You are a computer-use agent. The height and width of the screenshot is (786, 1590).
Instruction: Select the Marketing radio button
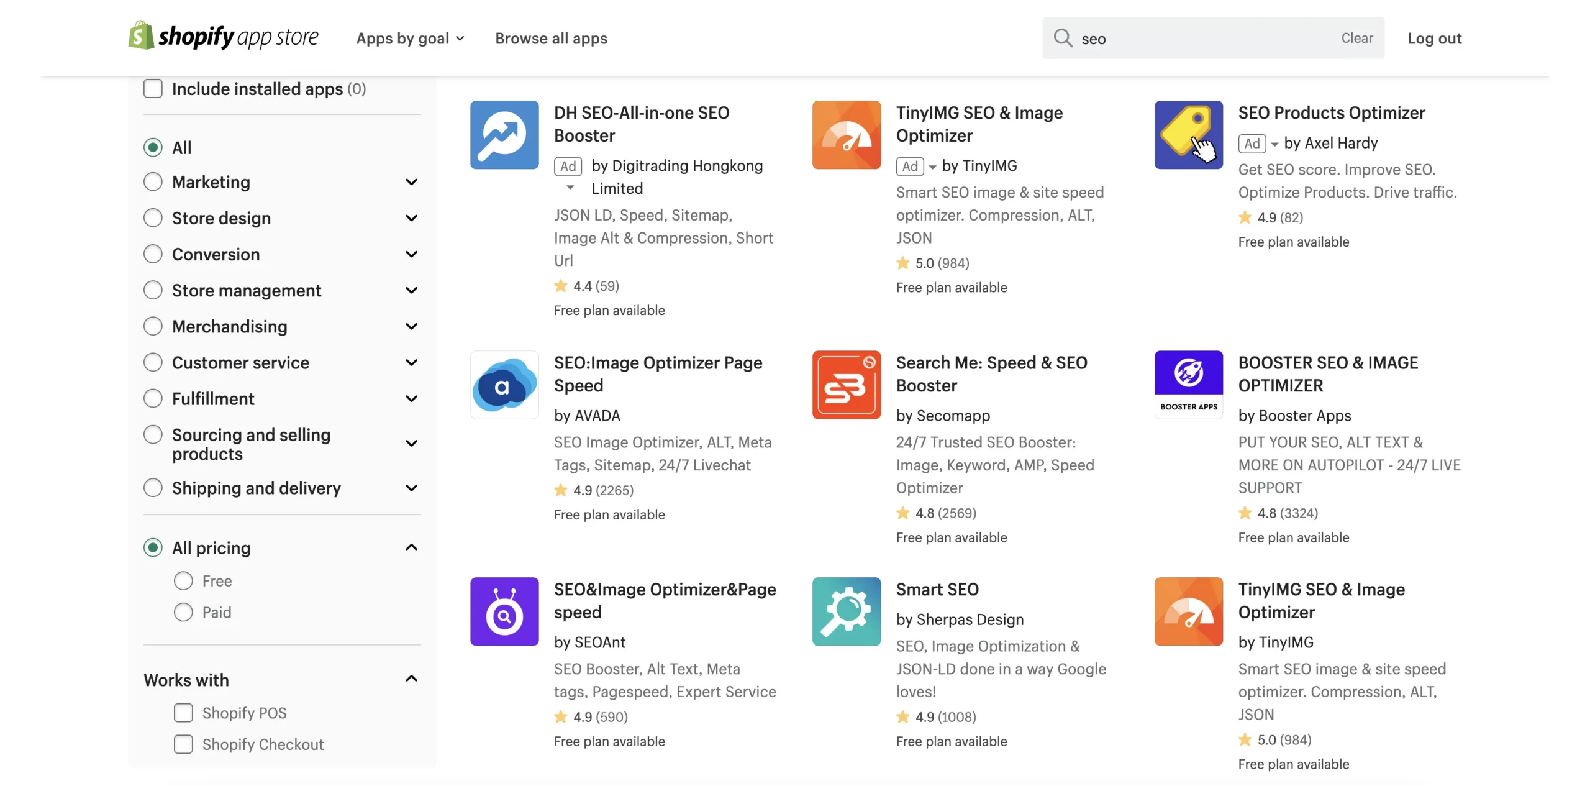click(153, 181)
